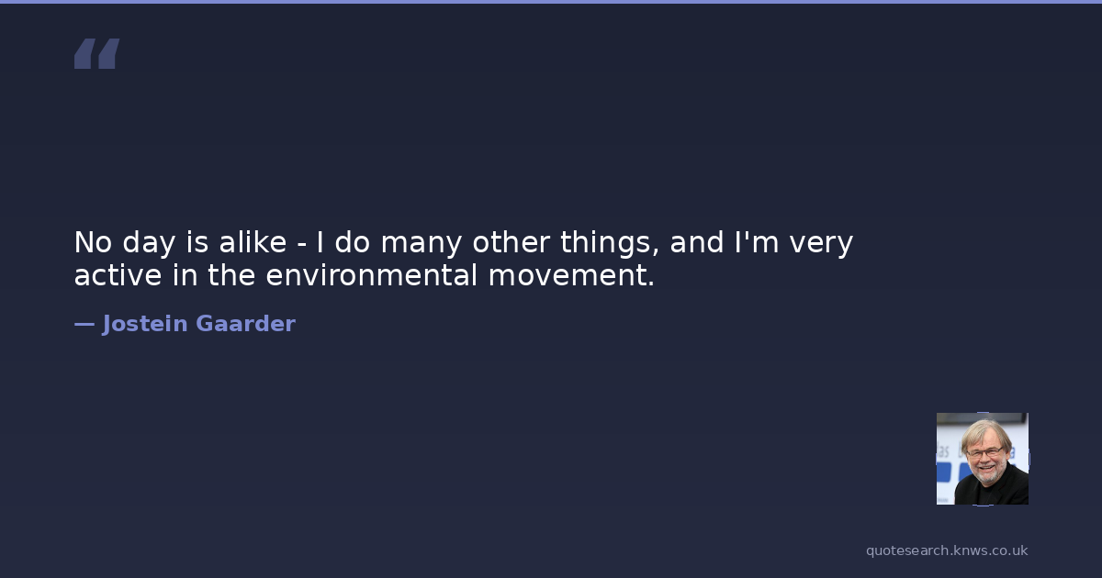Open the Jostein Gaarder author name

coord(198,324)
